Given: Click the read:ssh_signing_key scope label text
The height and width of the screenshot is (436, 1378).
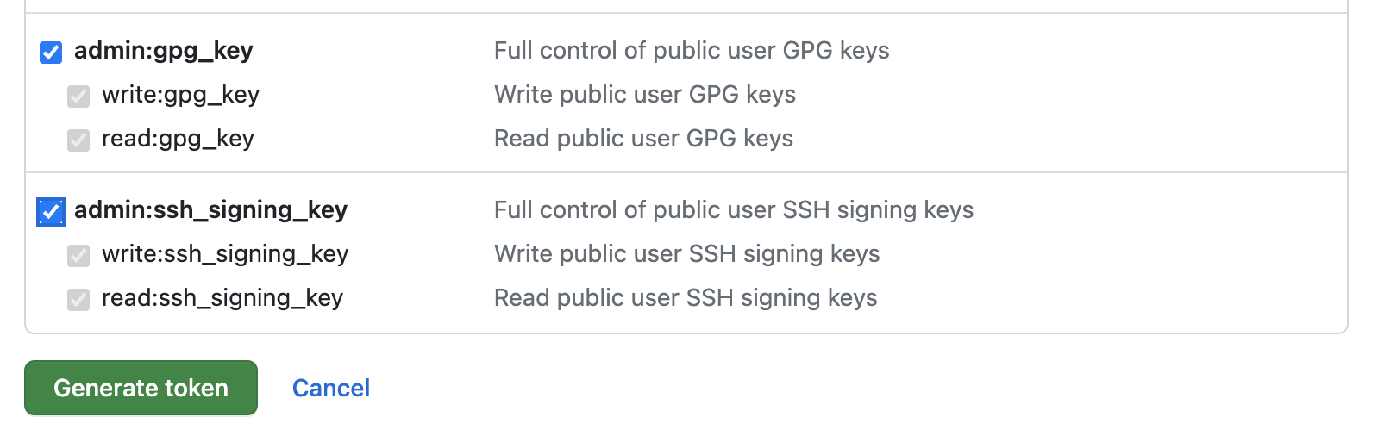Looking at the screenshot, I should [x=222, y=298].
